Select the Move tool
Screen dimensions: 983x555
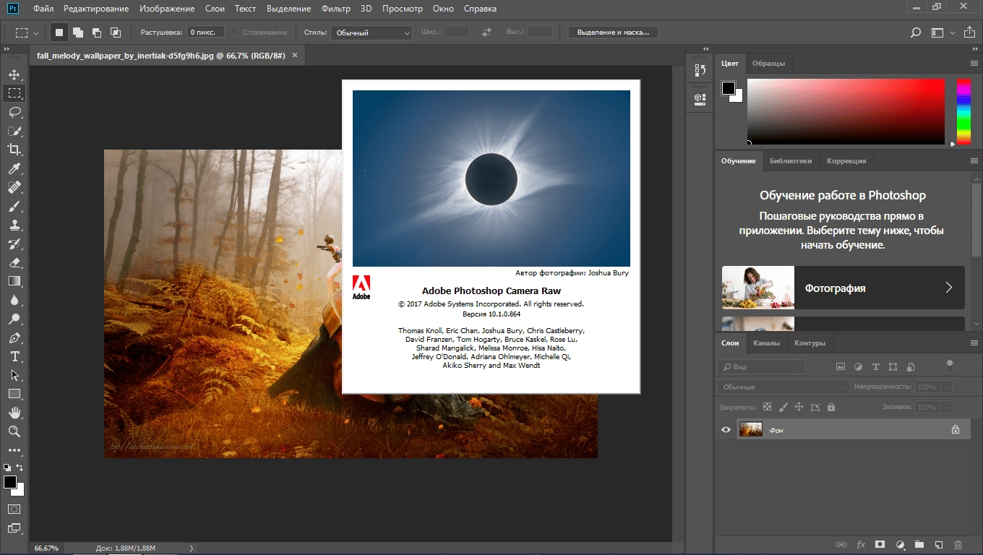click(14, 74)
